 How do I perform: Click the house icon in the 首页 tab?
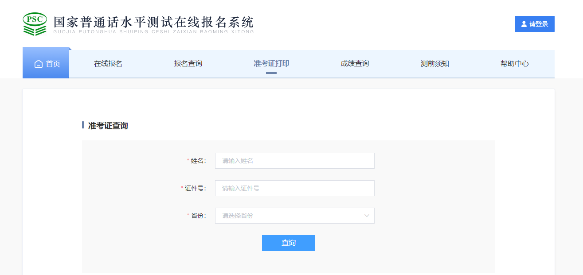39,64
